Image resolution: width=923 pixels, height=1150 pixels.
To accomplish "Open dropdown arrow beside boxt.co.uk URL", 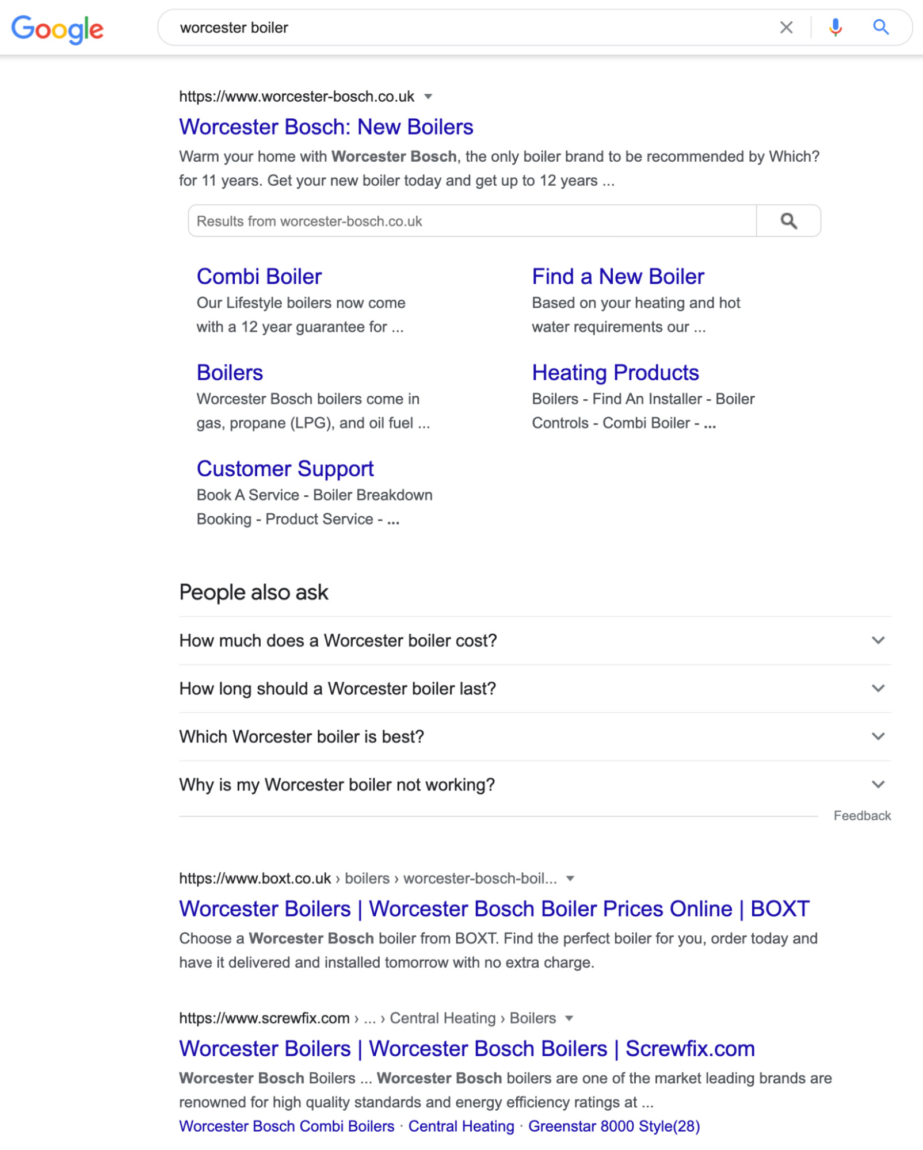I will click(x=570, y=878).
